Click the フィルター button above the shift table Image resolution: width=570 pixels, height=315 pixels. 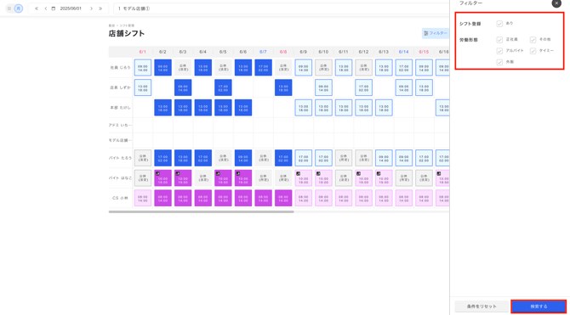[x=435, y=33]
